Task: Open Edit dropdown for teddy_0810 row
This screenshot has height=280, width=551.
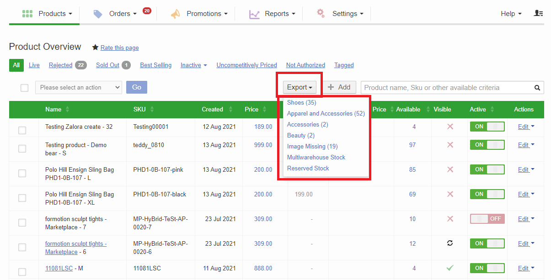Action: pyautogui.click(x=526, y=145)
